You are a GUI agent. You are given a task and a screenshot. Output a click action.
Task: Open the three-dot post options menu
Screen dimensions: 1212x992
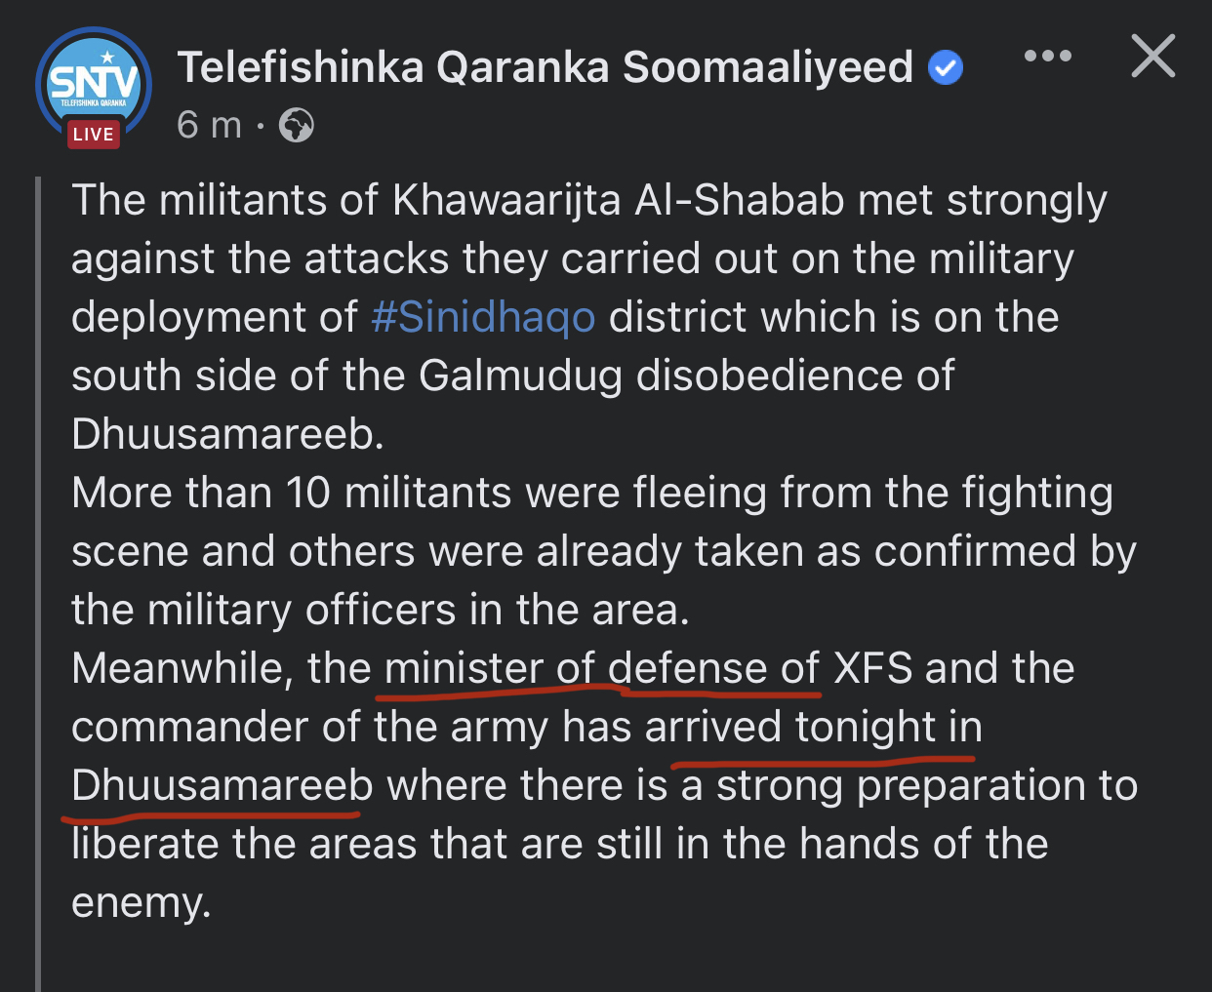tap(1048, 57)
